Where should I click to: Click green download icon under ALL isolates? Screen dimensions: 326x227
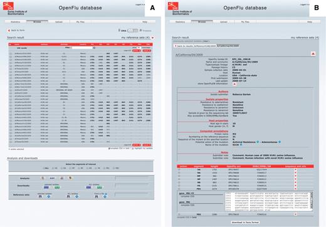point(100,187)
